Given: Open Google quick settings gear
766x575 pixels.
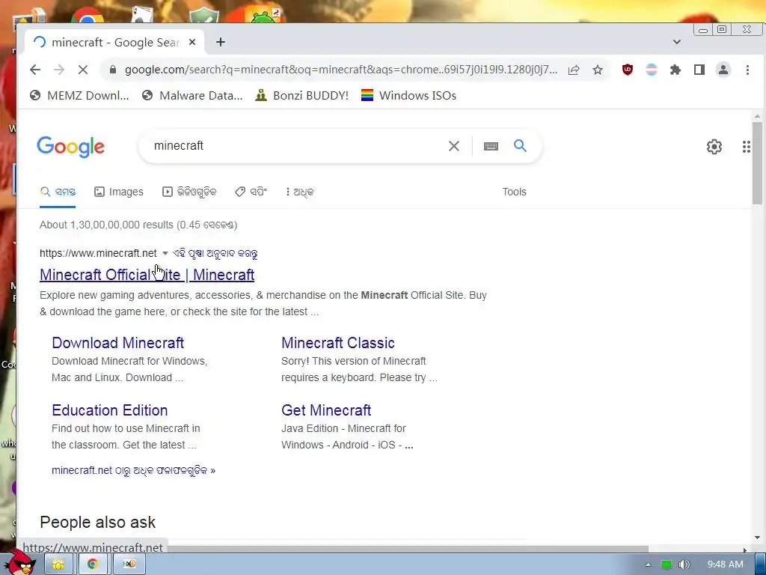Looking at the screenshot, I should (714, 147).
